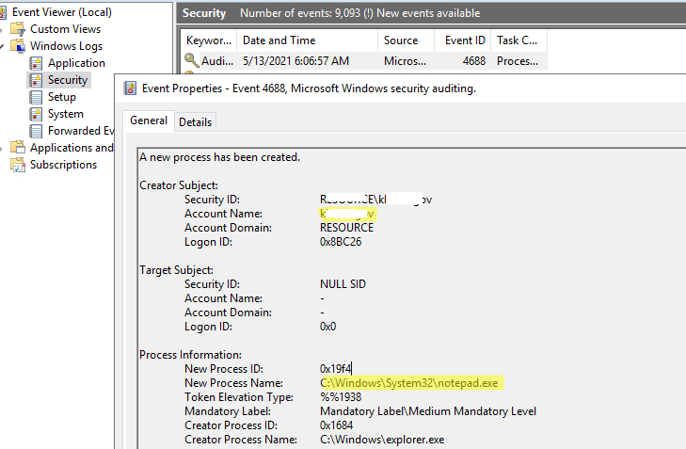Switch to the Details tab
Image resolution: width=686 pixels, height=449 pixels.
pyautogui.click(x=195, y=122)
